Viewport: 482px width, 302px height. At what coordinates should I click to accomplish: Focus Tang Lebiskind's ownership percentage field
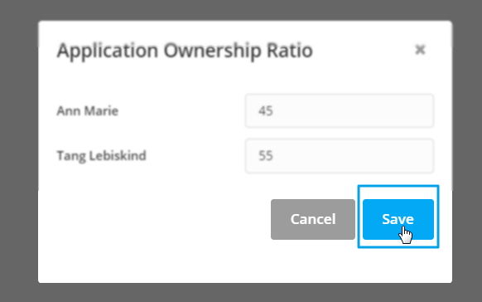(x=340, y=156)
